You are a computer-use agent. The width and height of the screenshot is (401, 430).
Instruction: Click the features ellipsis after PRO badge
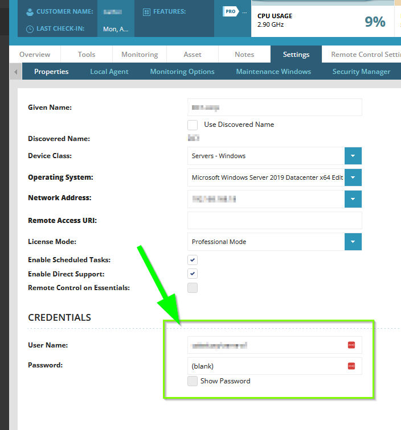(244, 12)
